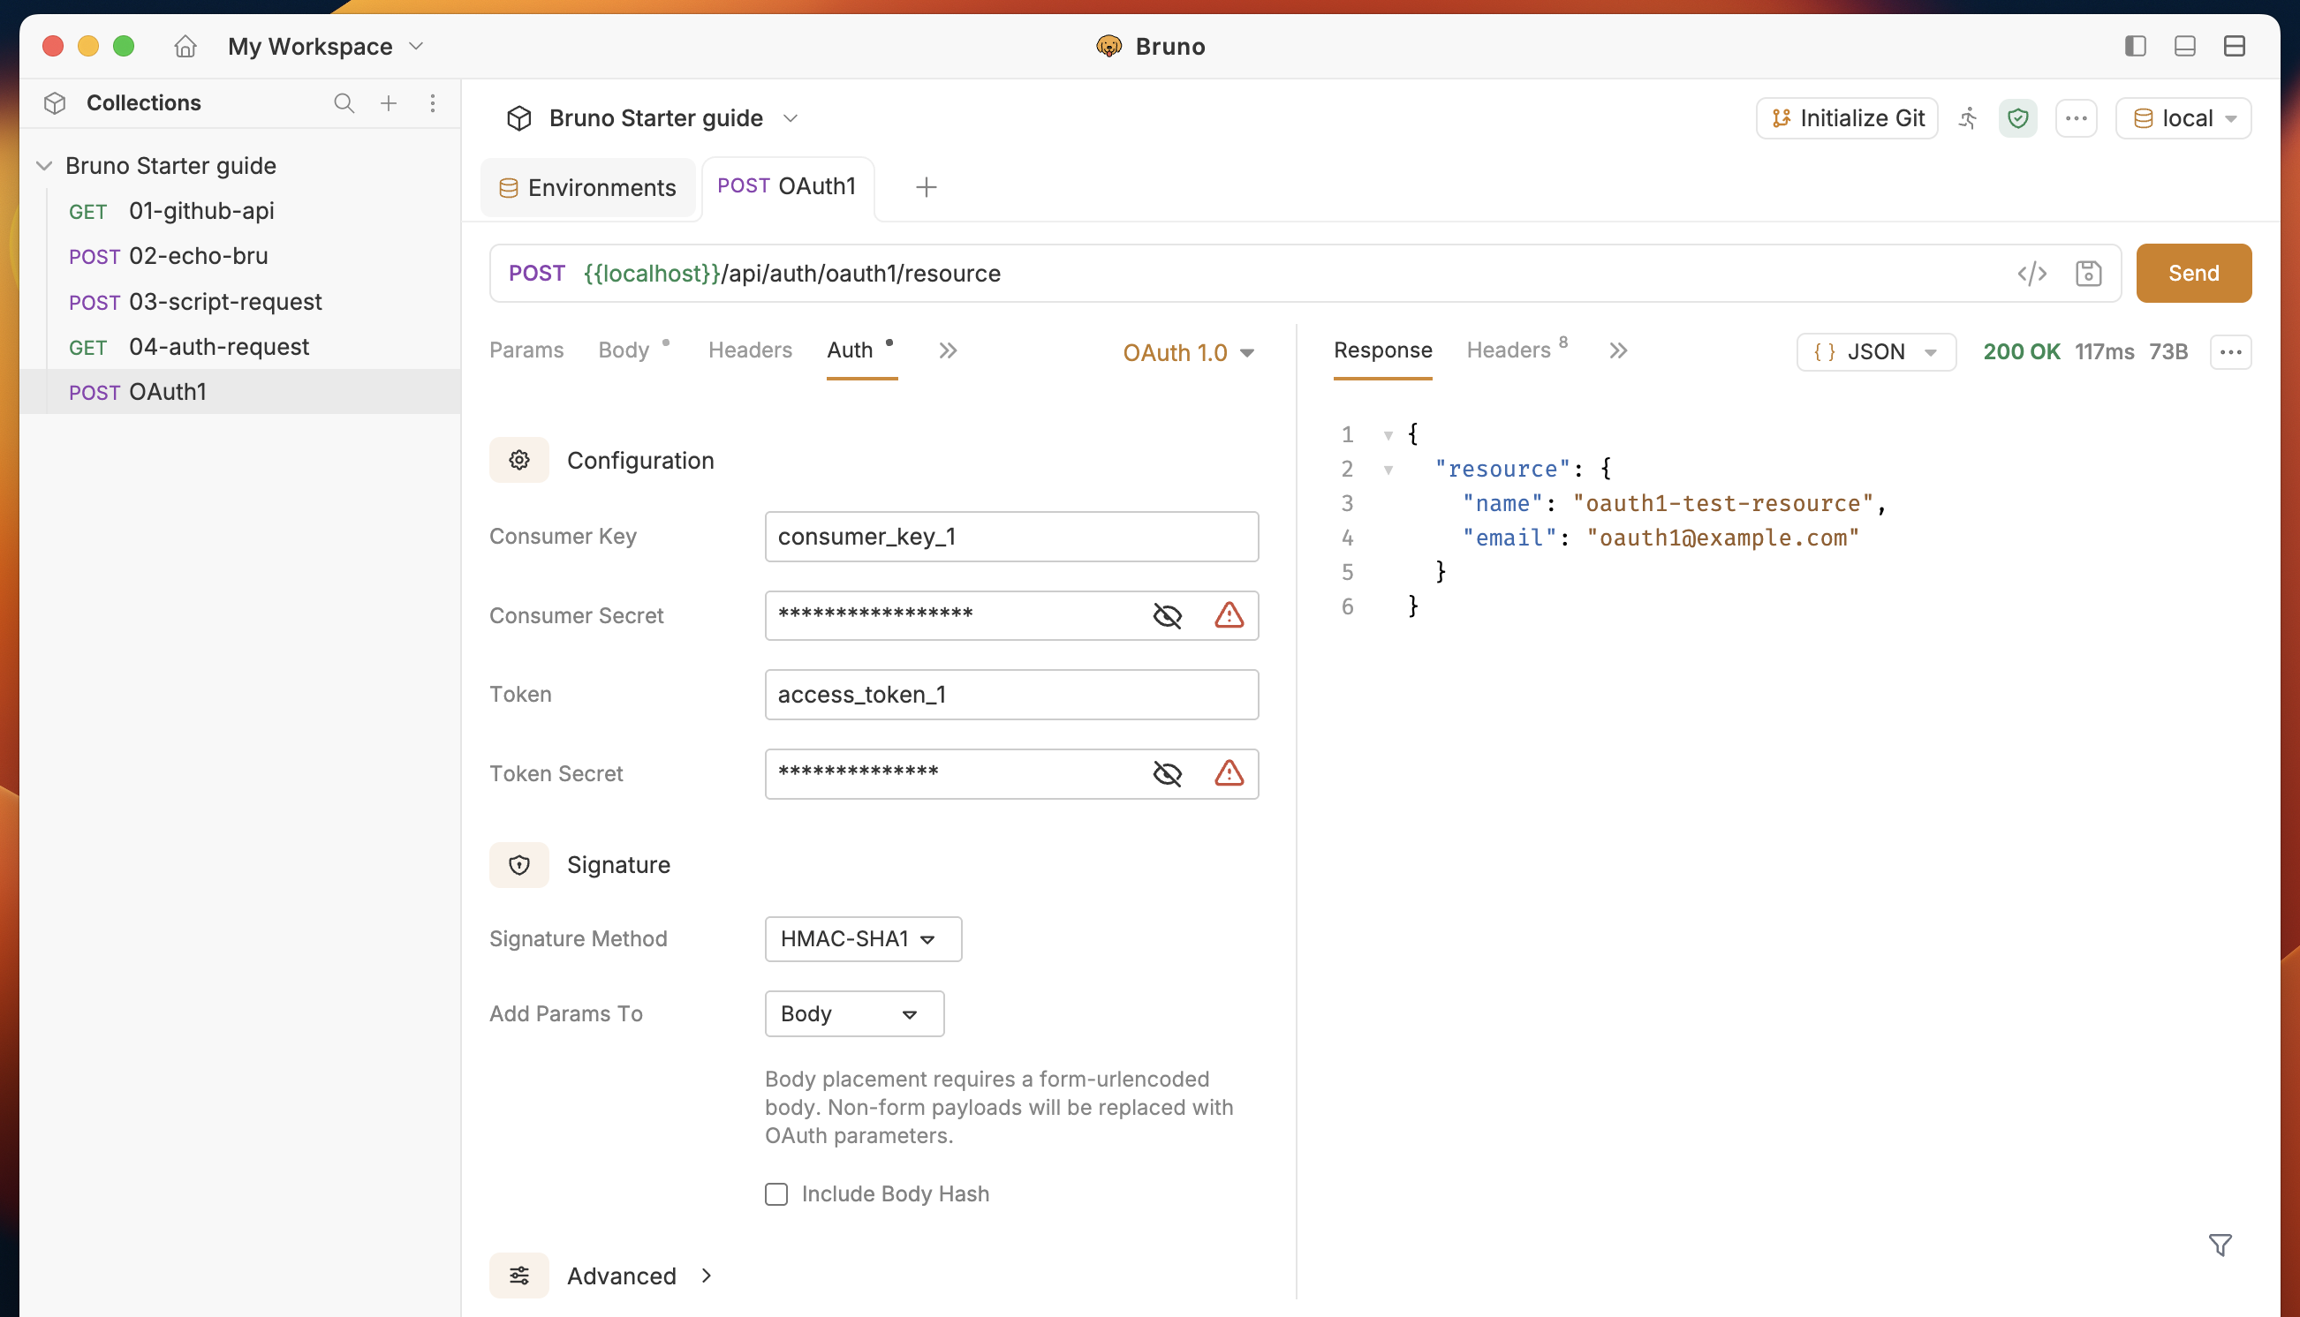Expand the Advanced section
This screenshot has width=2300, height=1317.
[622, 1276]
